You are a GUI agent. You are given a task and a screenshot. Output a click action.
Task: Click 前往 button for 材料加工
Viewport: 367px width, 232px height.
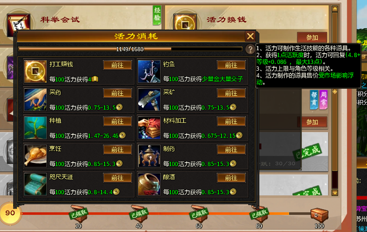coord(231,122)
